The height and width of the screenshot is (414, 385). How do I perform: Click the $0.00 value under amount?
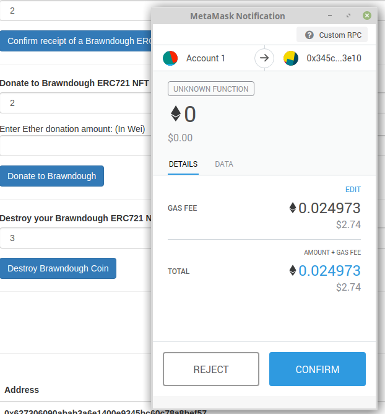click(x=180, y=138)
